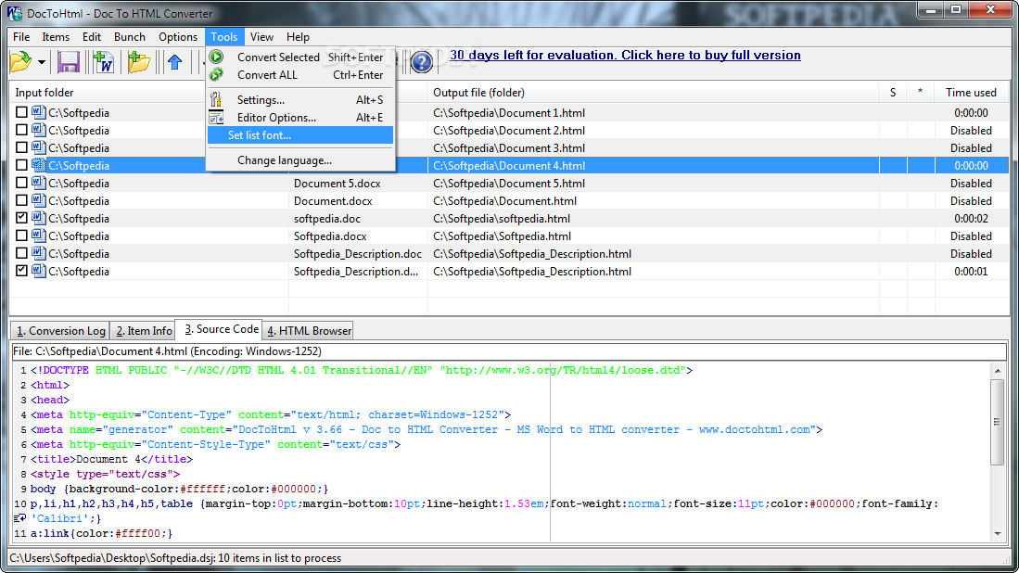Open the File menu
The image size is (1019, 573).
coord(21,37)
